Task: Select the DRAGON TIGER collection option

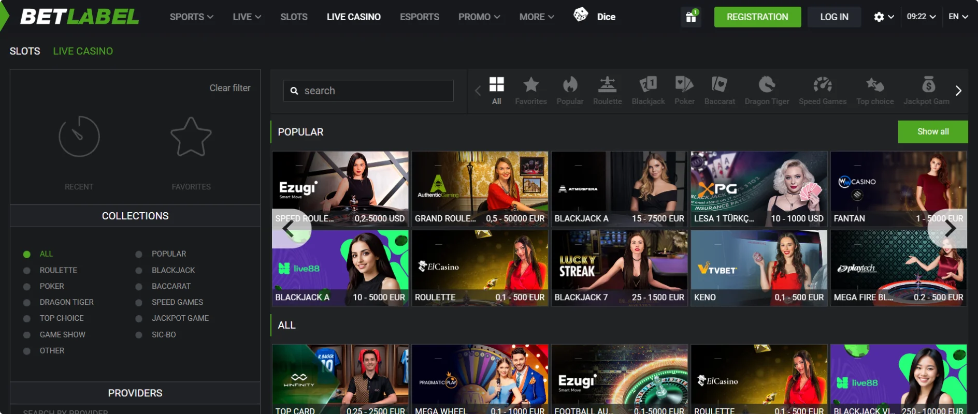Action: pyautogui.click(x=59, y=302)
